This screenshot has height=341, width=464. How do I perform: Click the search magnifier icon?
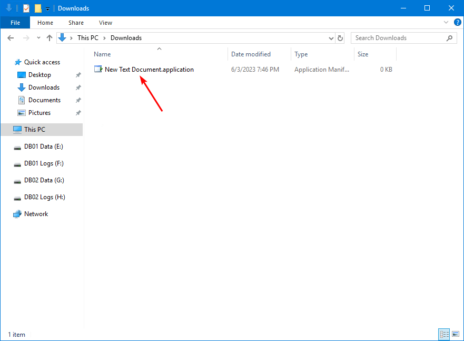[x=449, y=38]
